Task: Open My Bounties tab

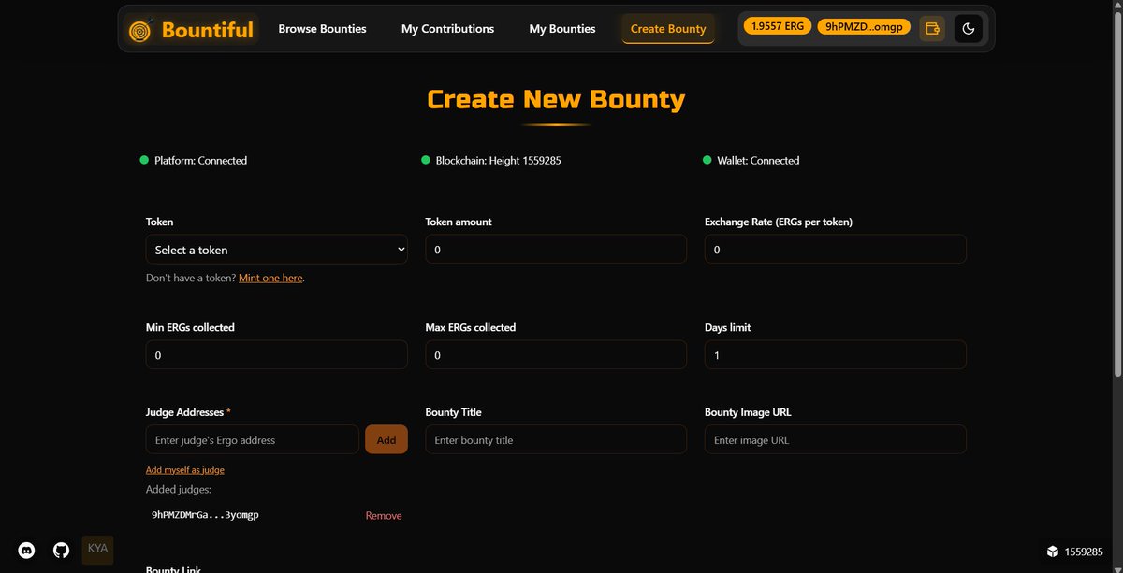Action: pyautogui.click(x=562, y=29)
